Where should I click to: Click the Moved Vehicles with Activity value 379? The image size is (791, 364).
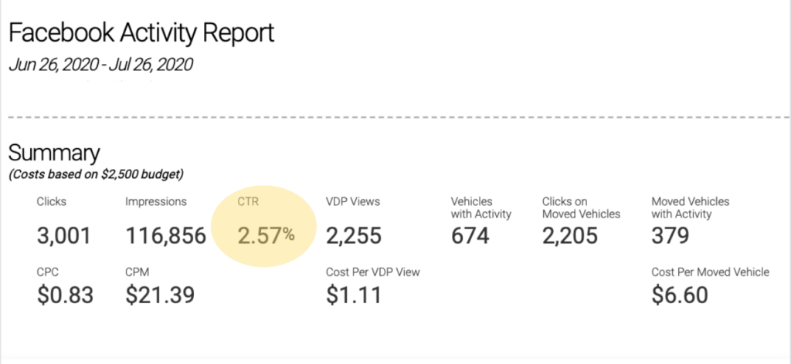click(x=670, y=236)
